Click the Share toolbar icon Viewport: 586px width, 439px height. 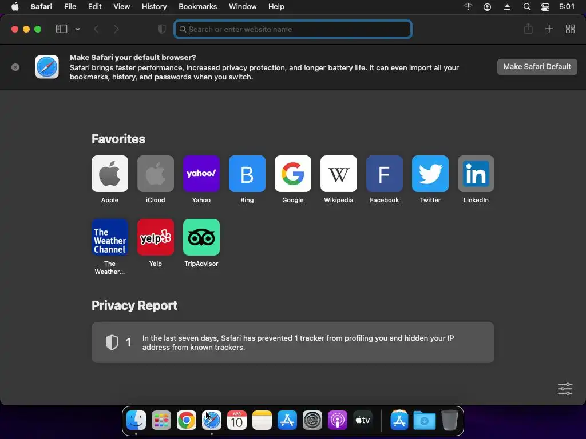(x=528, y=29)
